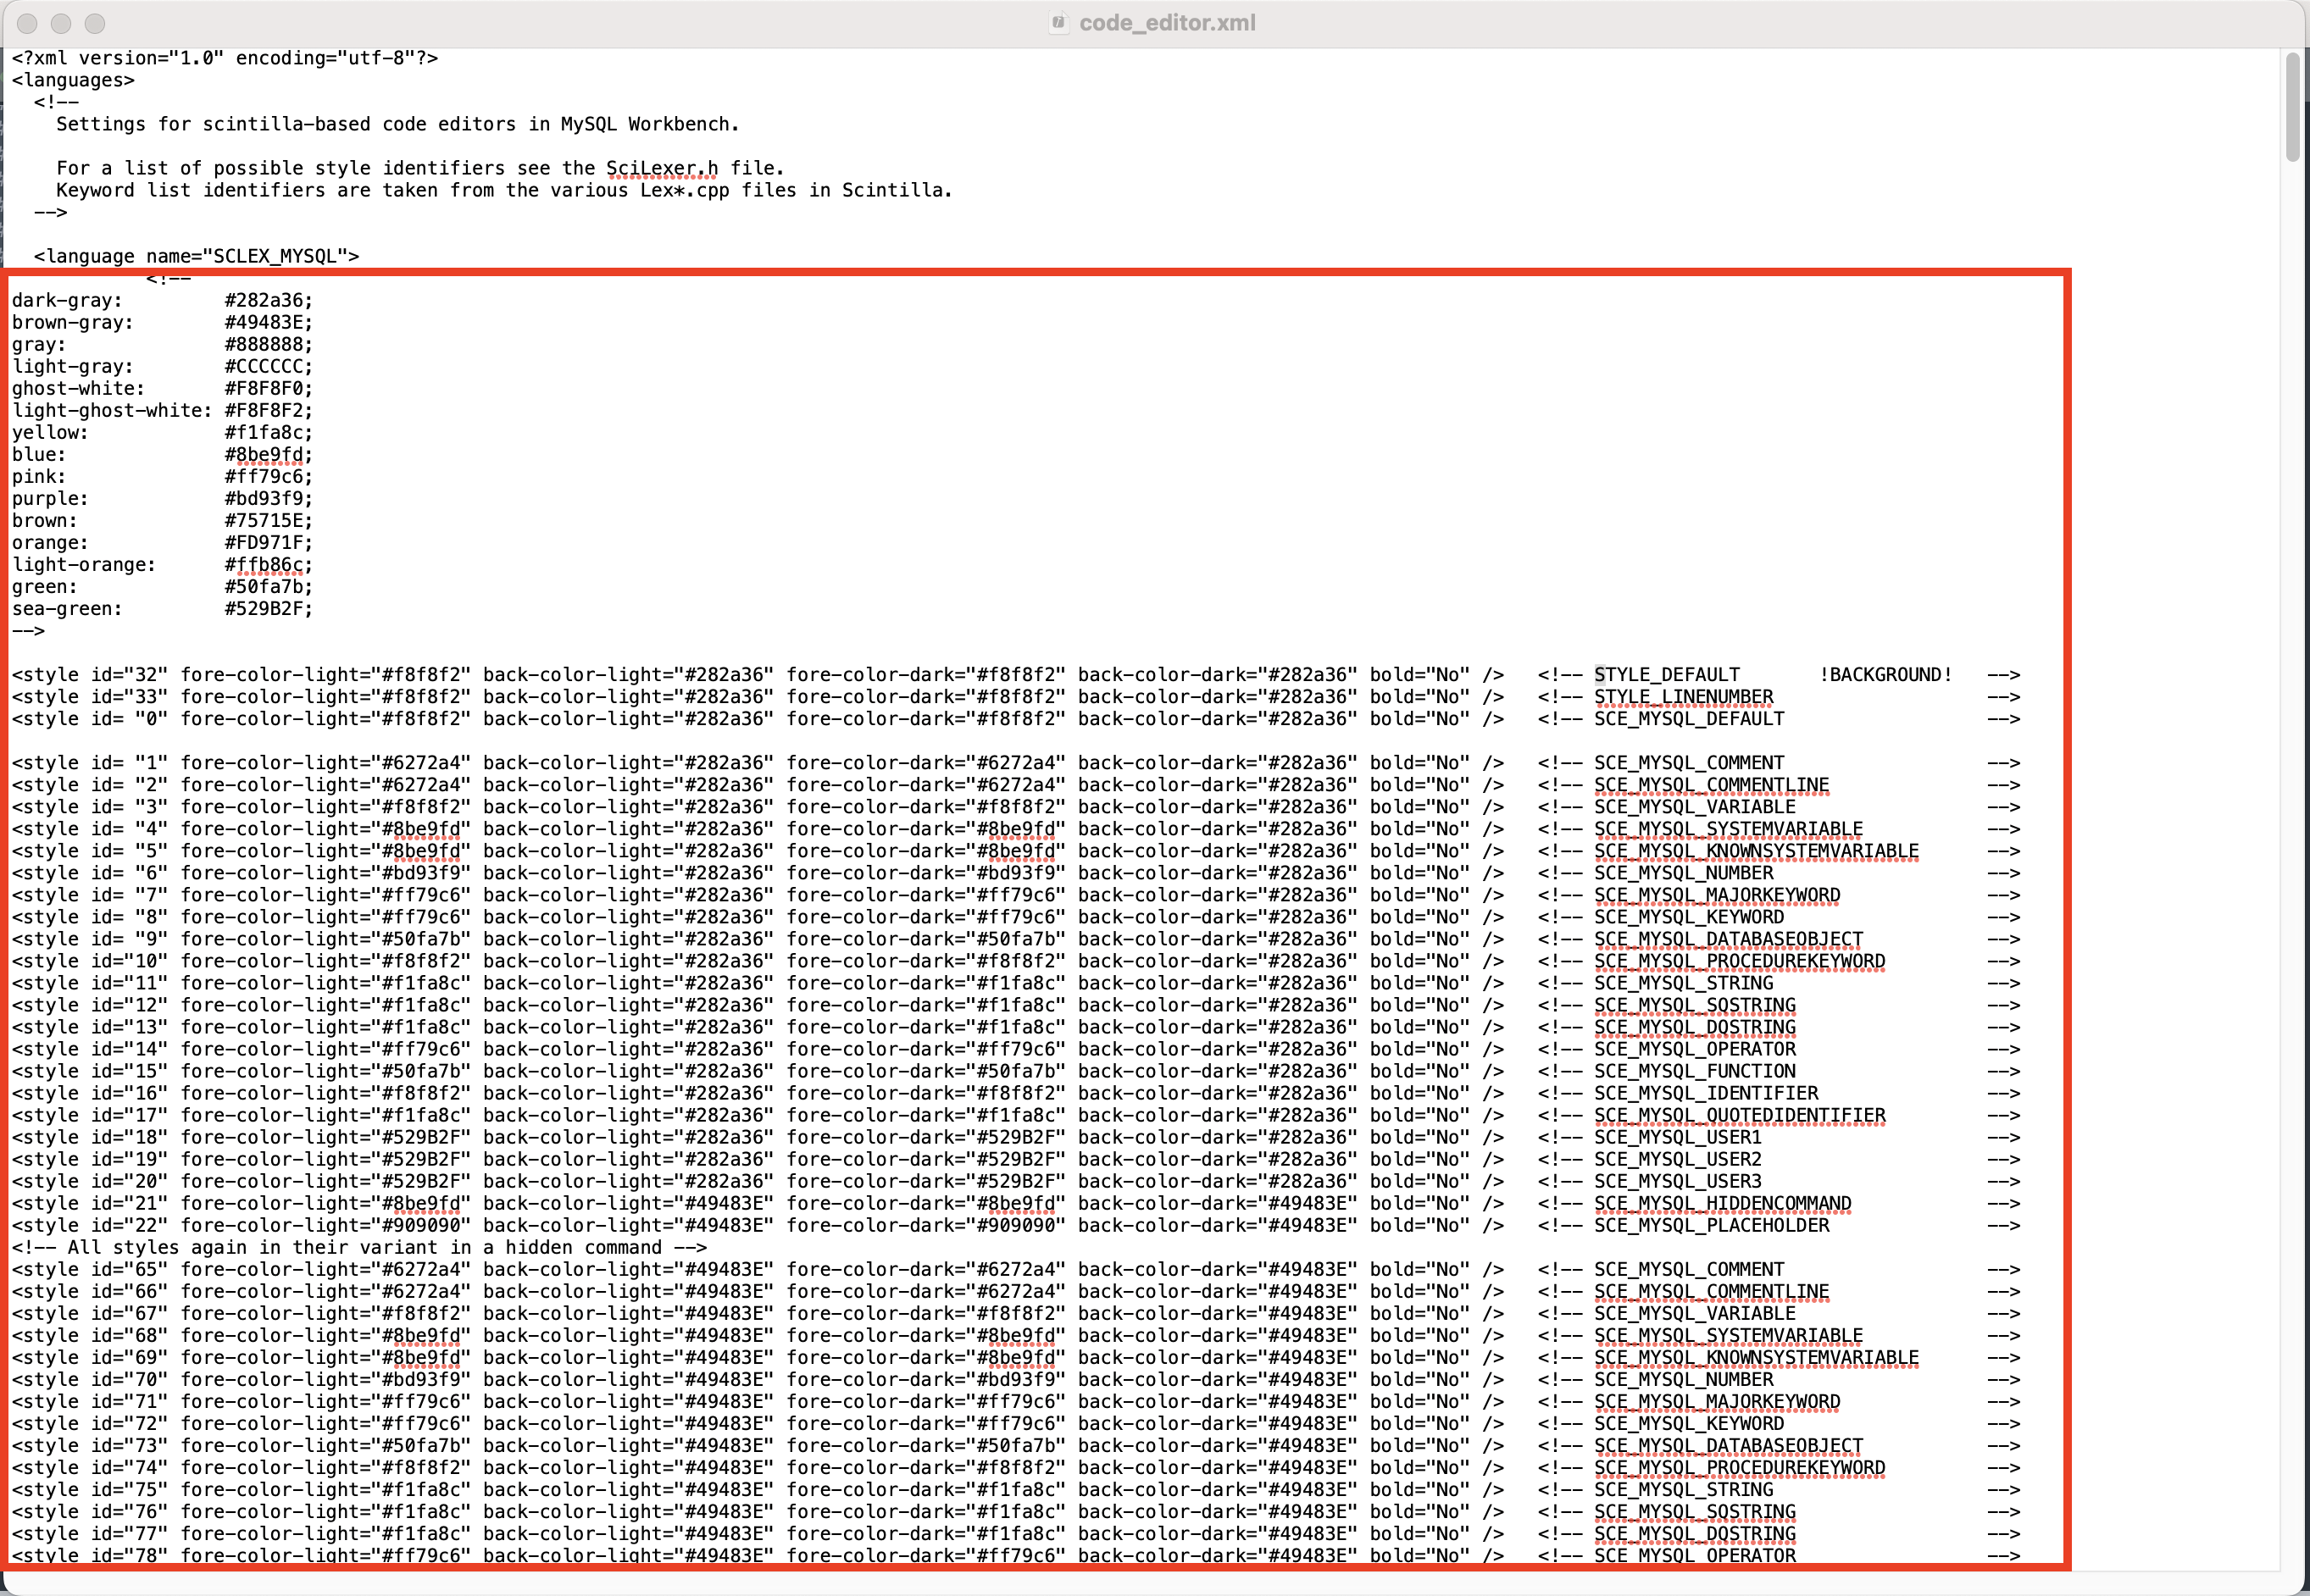The height and width of the screenshot is (1596, 2310).
Task: Click the STYLE_DEFAULT comment label
Action: pos(1666,675)
